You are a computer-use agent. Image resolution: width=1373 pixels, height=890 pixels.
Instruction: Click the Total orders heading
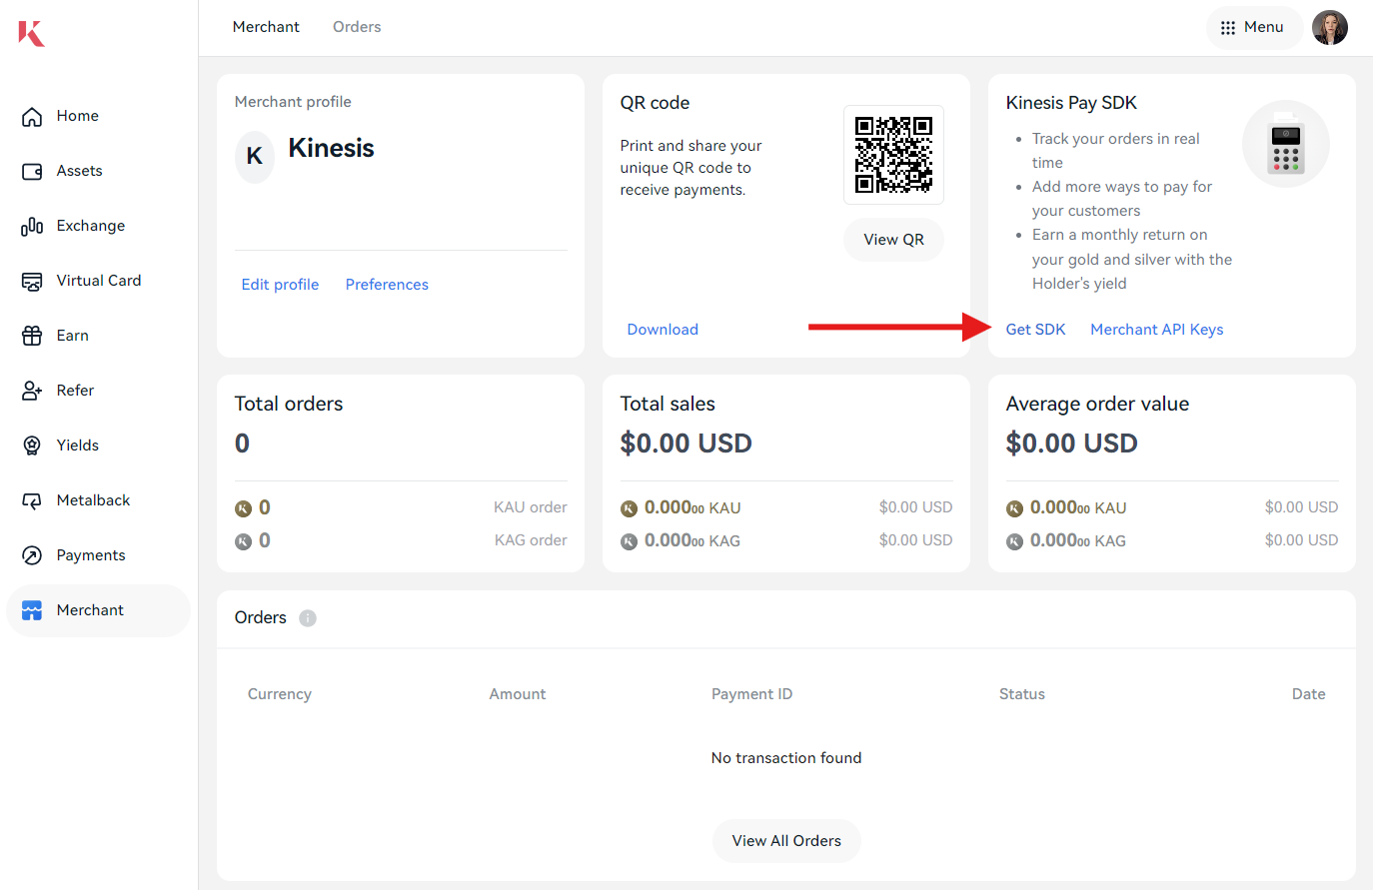click(x=289, y=404)
